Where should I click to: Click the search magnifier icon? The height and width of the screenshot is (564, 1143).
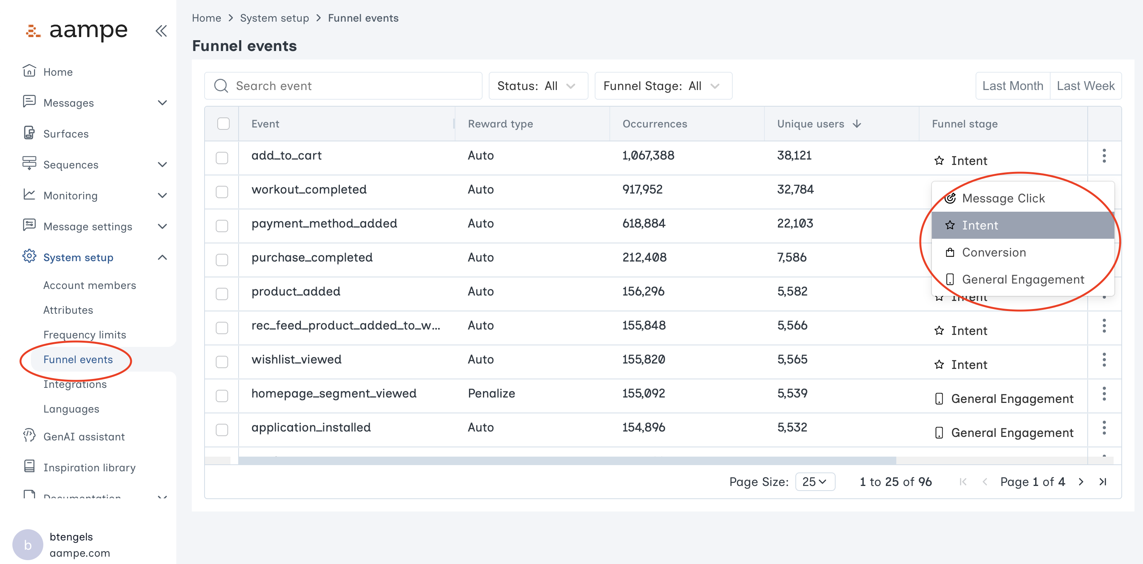tap(221, 86)
